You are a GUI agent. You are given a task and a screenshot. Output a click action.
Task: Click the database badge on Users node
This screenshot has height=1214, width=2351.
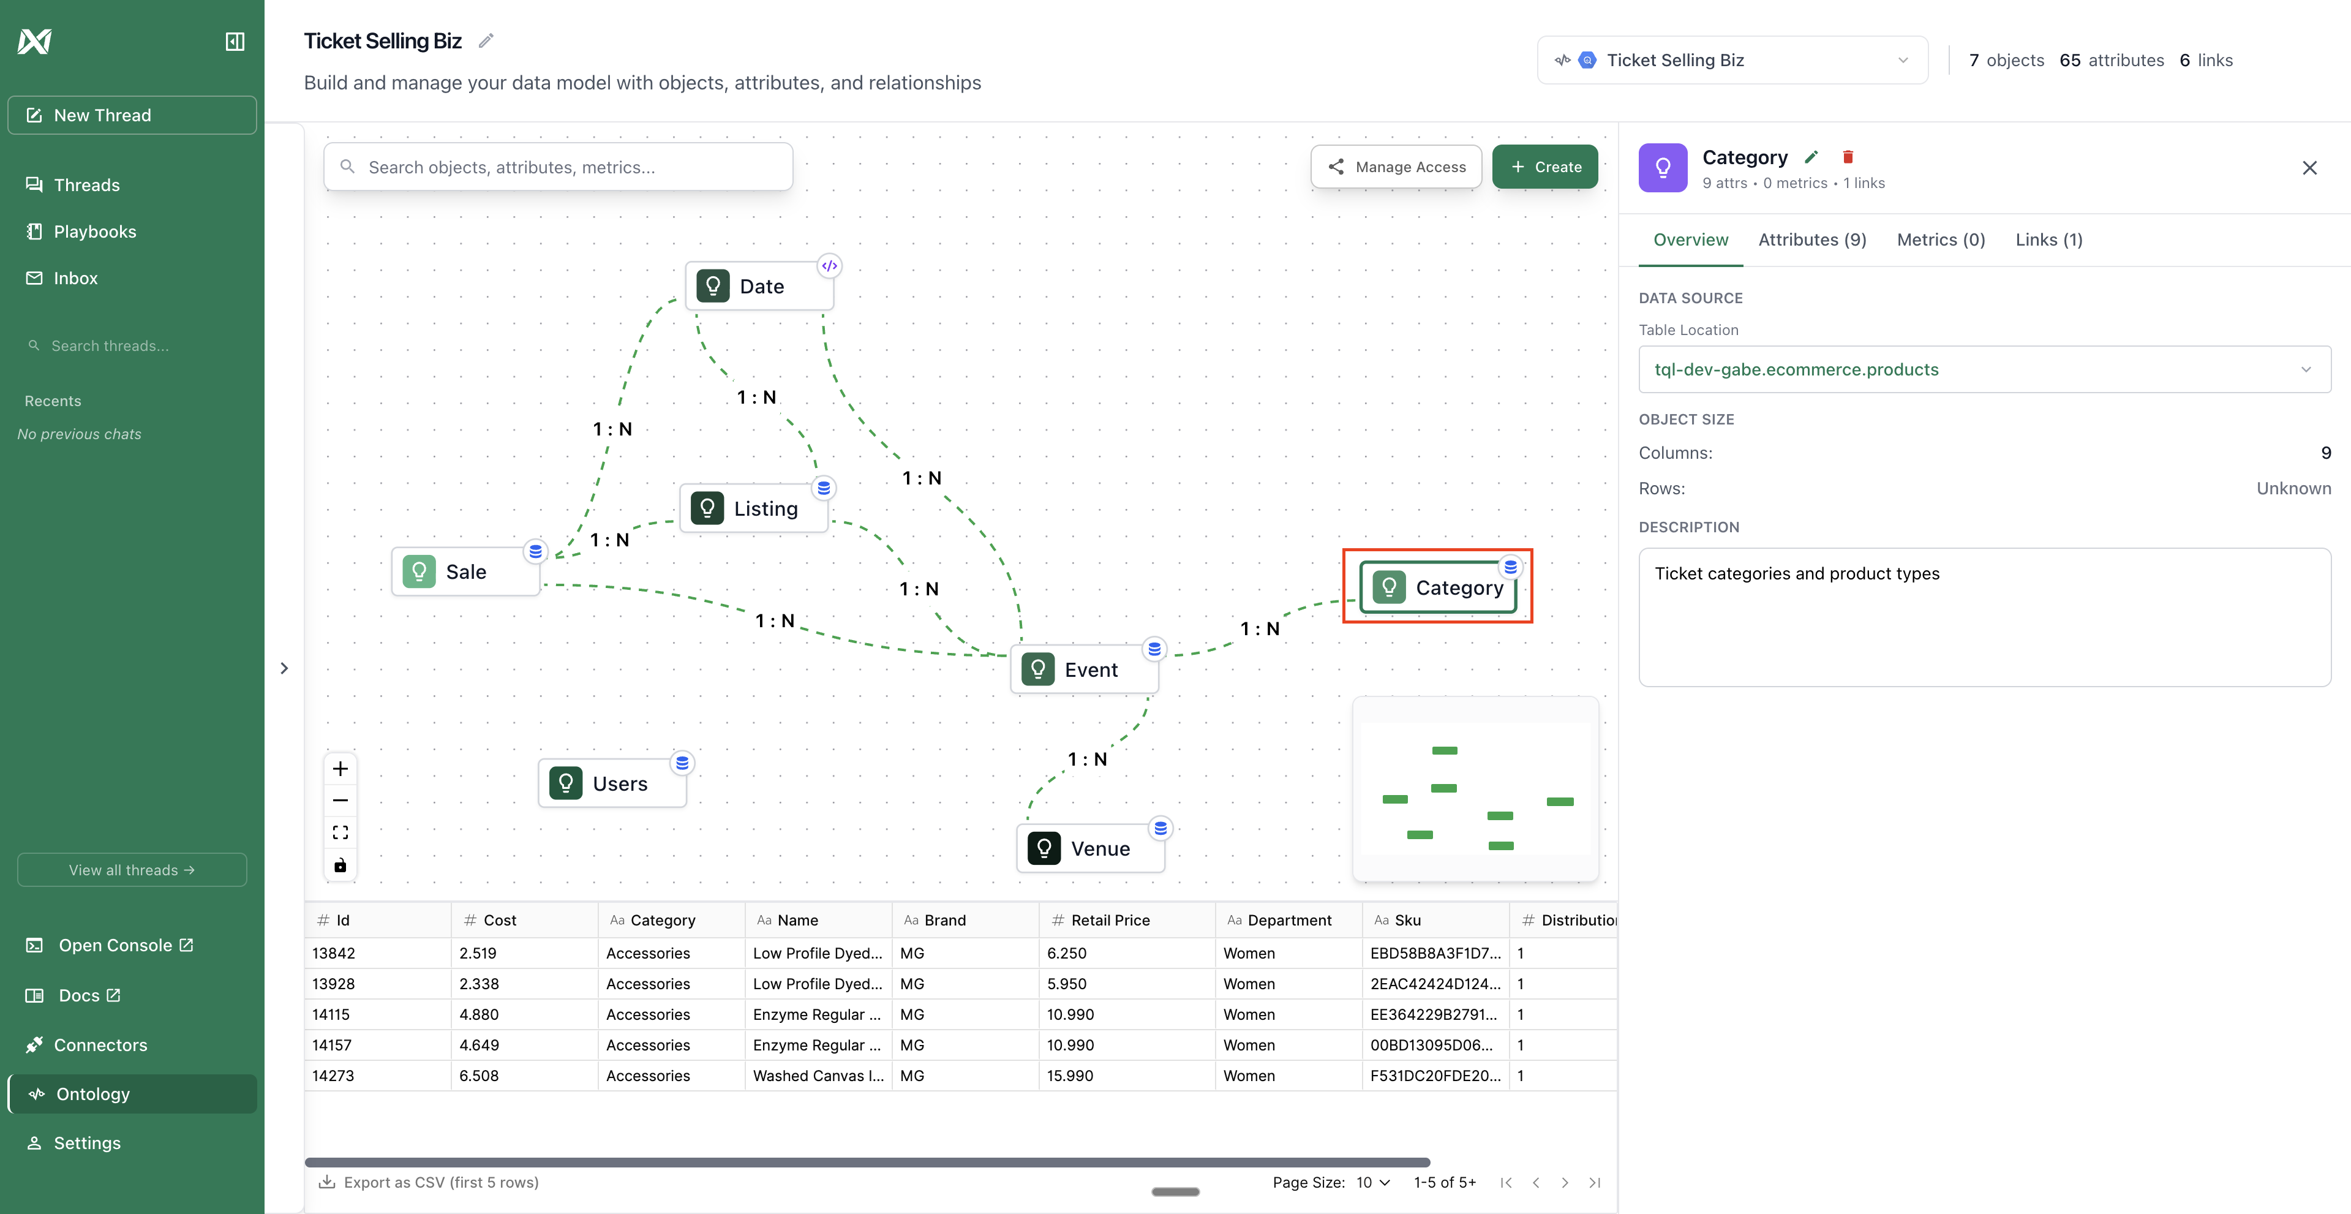coord(682,763)
